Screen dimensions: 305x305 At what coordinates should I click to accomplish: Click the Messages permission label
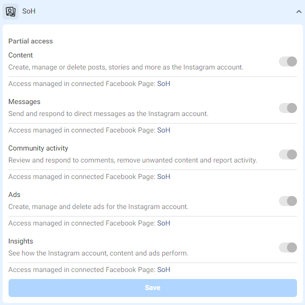24,101
